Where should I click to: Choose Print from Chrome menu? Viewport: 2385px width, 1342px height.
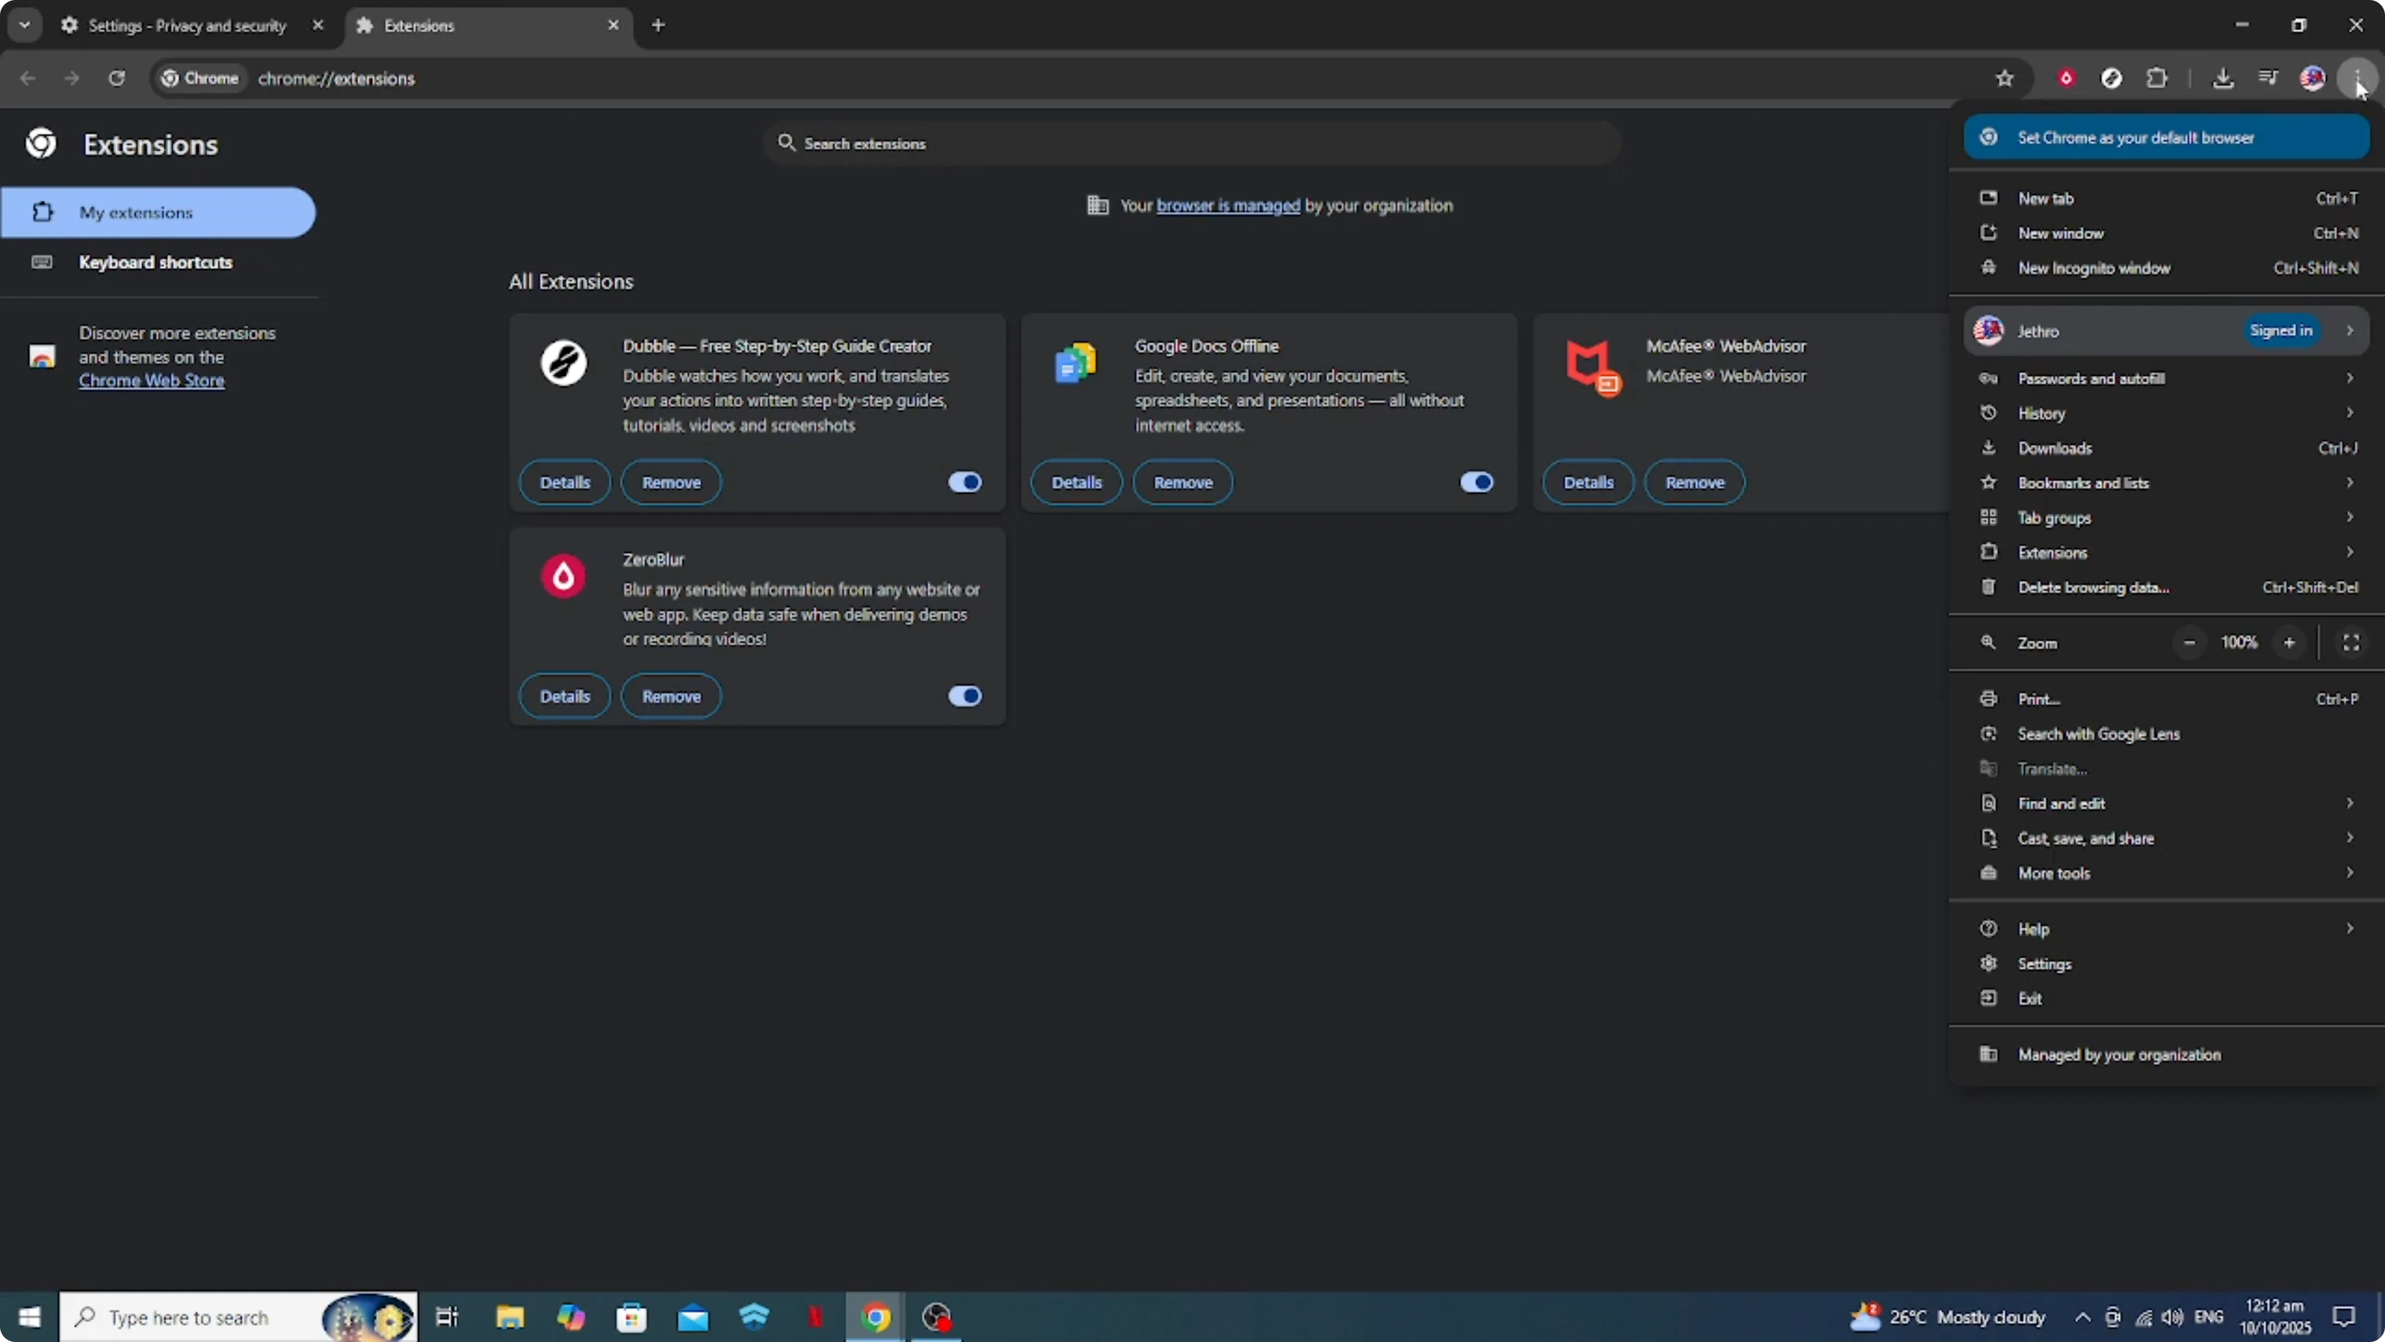[x=2167, y=700]
